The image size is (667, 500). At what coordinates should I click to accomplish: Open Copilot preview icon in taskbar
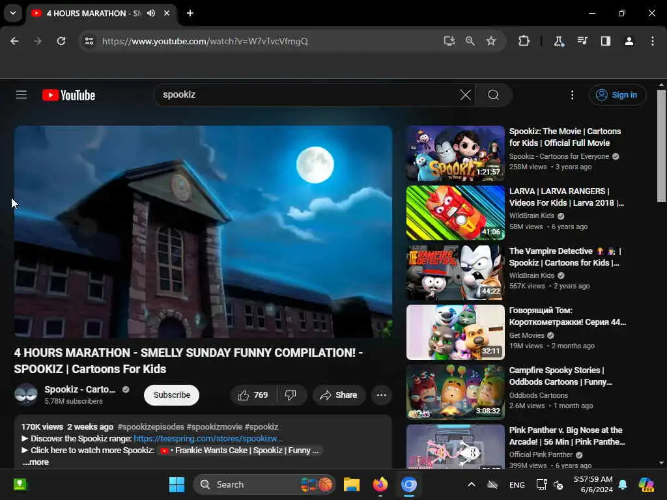pos(646,484)
